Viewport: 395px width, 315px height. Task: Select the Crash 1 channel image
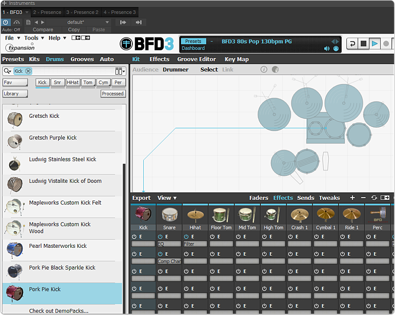point(299,215)
